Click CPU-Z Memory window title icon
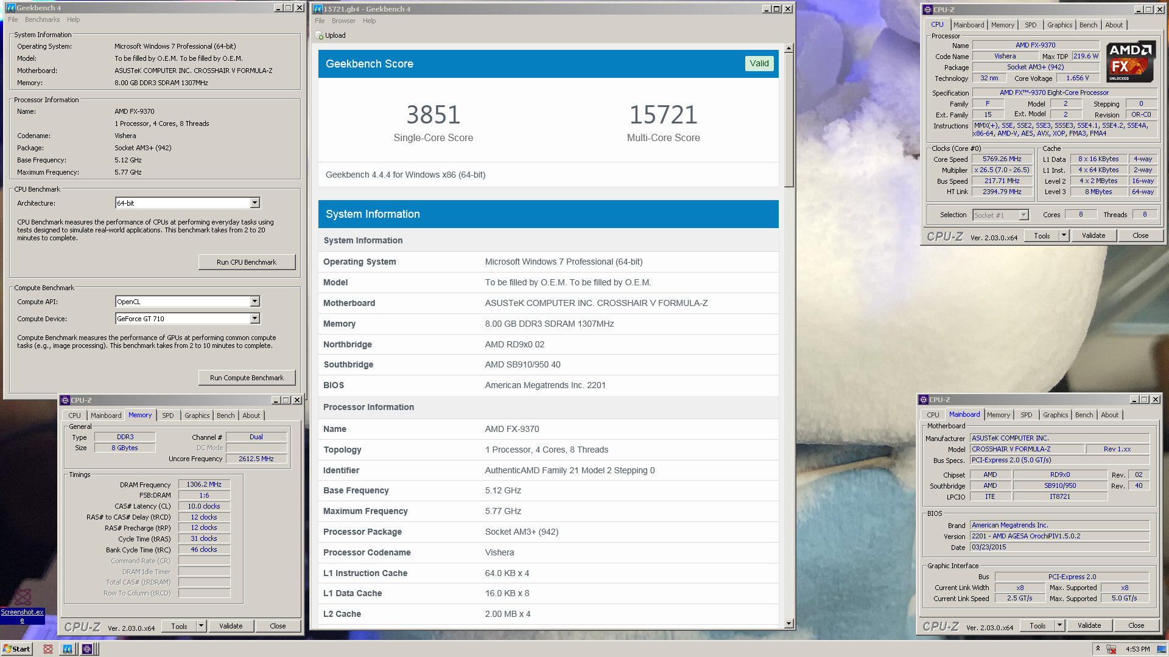The image size is (1169, 657). click(65, 400)
